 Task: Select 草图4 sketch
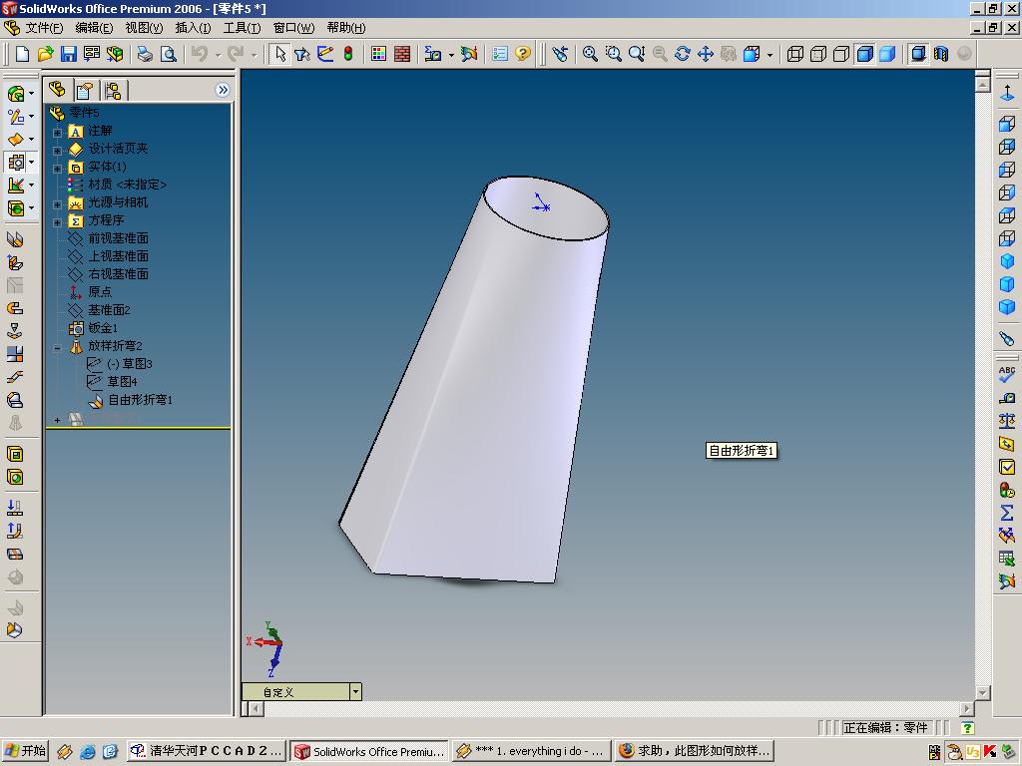(x=122, y=382)
